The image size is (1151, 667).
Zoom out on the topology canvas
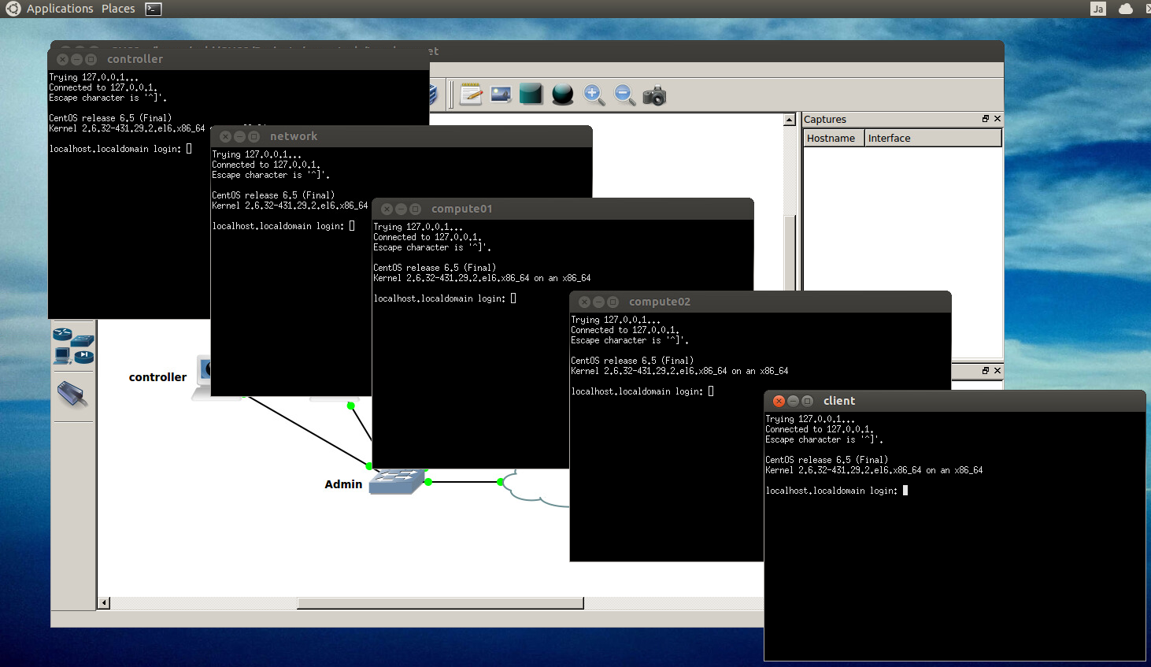[x=624, y=94]
